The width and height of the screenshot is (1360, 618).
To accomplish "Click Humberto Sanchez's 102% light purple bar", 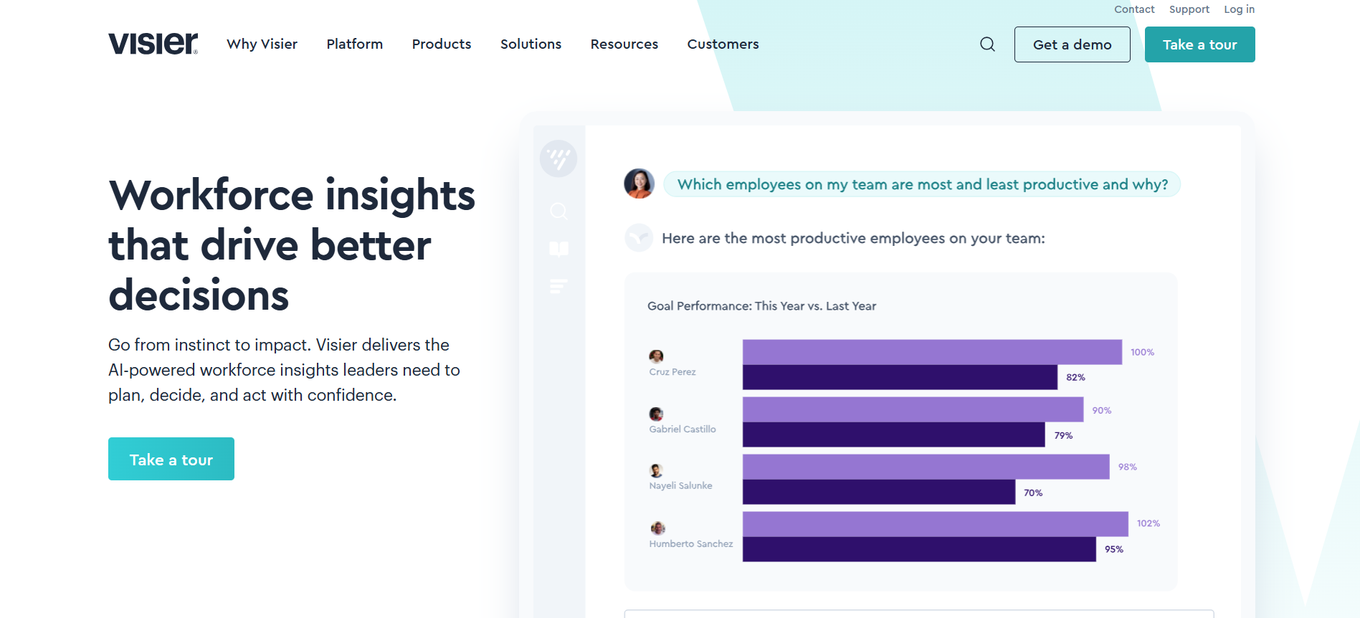I will click(936, 524).
